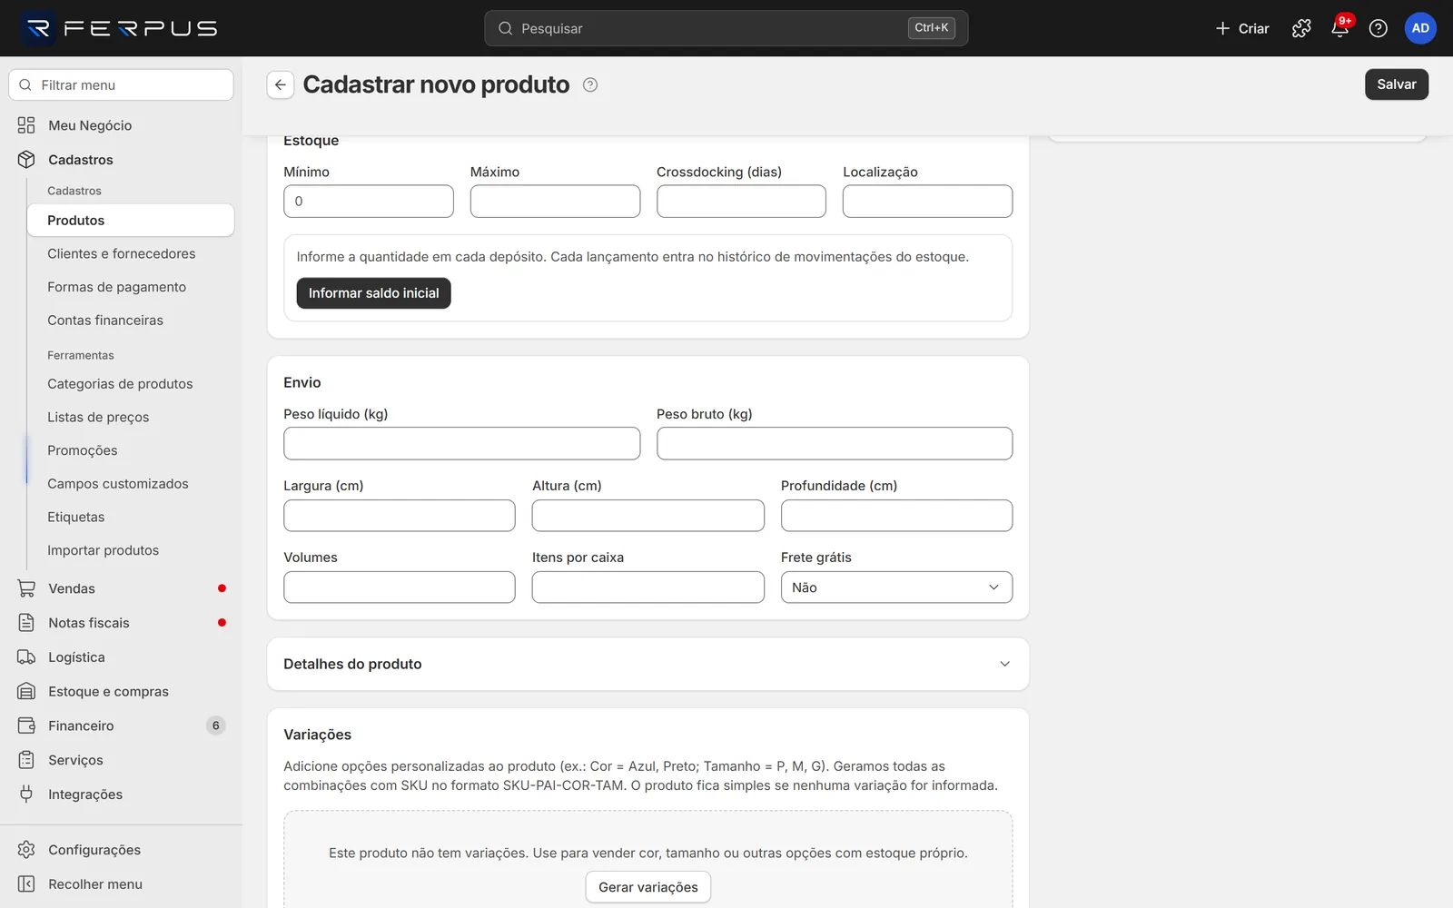Click the Salvar button
The height and width of the screenshot is (908, 1453).
coord(1396,84)
